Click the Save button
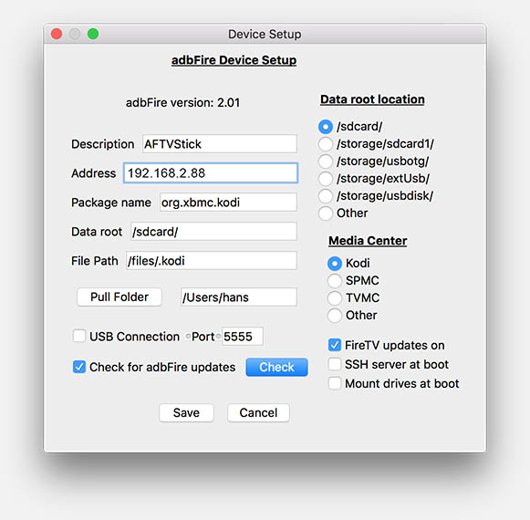This screenshot has width=530, height=520. [x=186, y=413]
